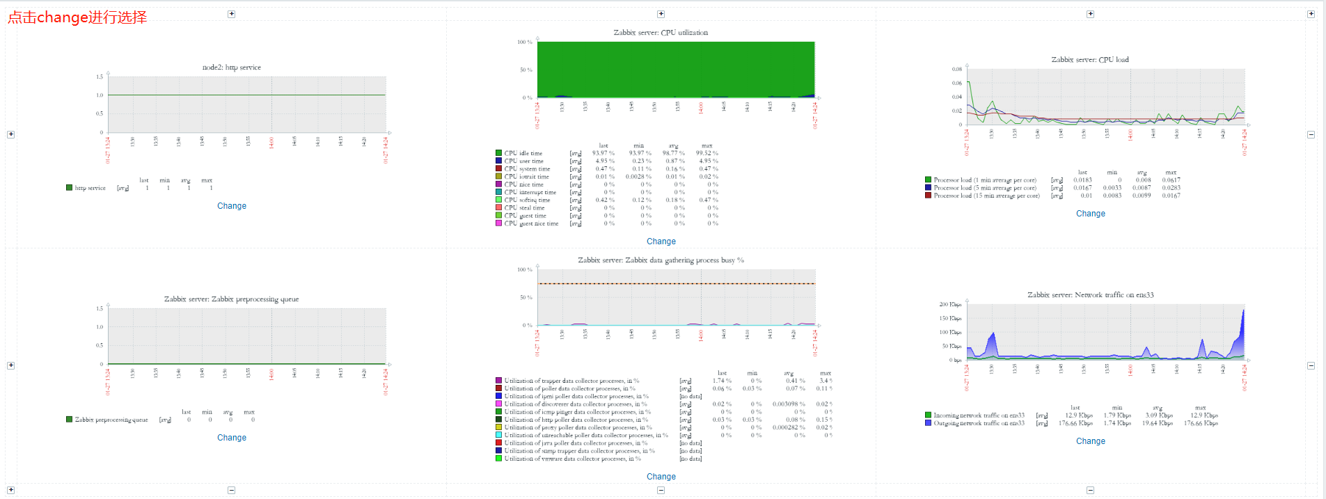Click the green swatch beside Processor load (1 min average)
Viewport: 1326px width, 499px height.
(x=928, y=180)
